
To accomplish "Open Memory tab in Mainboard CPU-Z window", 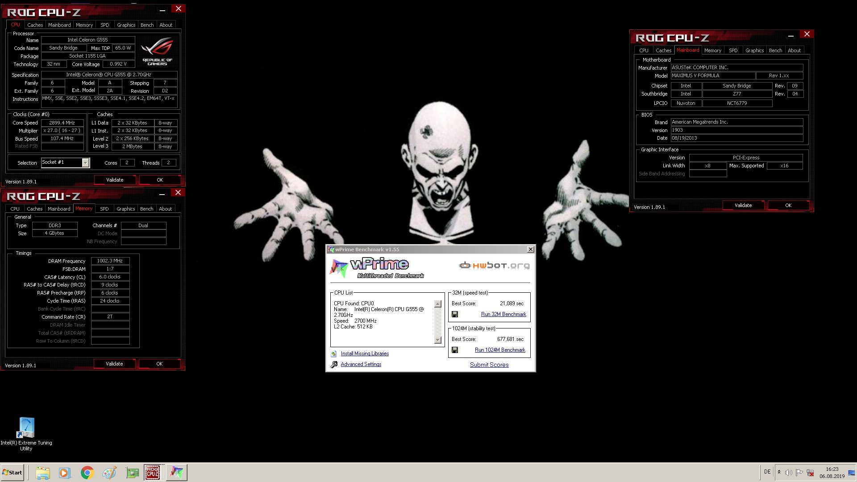I will pyautogui.click(x=712, y=50).
